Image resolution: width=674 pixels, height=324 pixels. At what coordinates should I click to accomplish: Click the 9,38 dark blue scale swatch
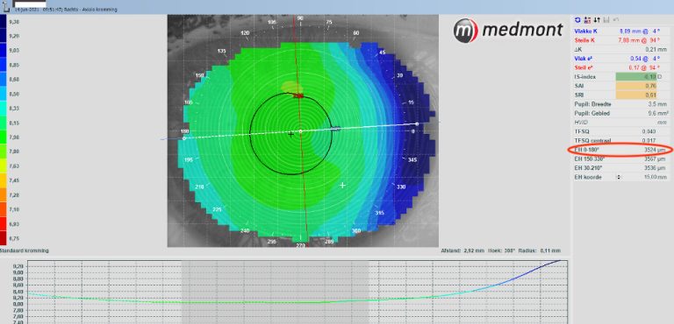pyautogui.click(x=3, y=22)
